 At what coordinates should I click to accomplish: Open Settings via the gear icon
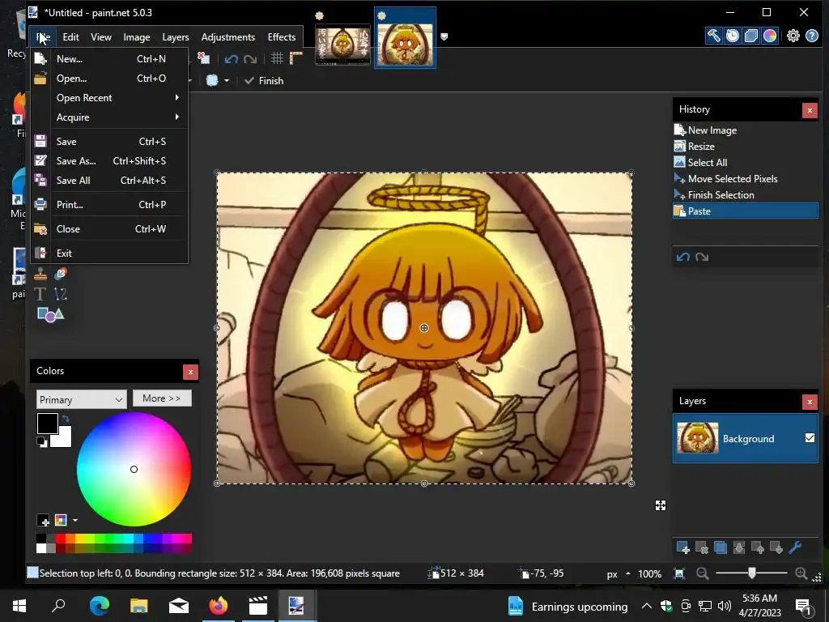pyautogui.click(x=793, y=36)
